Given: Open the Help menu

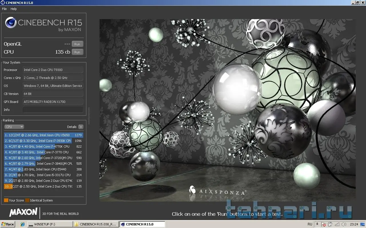Looking at the screenshot, I should (x=14, y=9).
